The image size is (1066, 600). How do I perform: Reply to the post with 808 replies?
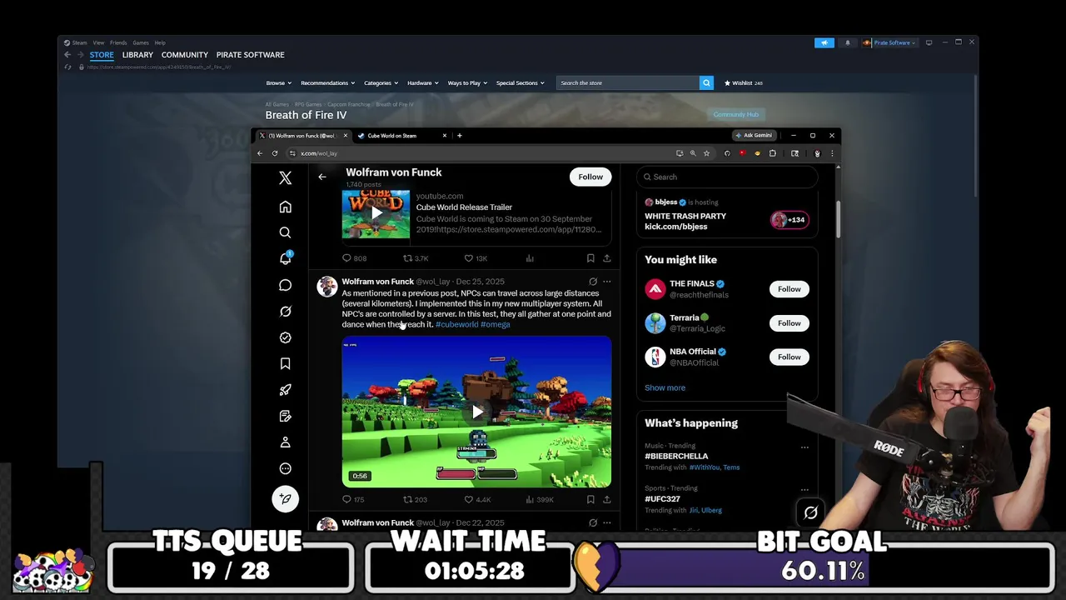(355, 258)
